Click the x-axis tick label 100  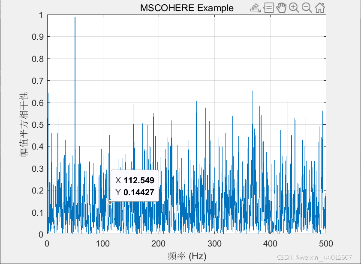point(103,243)
